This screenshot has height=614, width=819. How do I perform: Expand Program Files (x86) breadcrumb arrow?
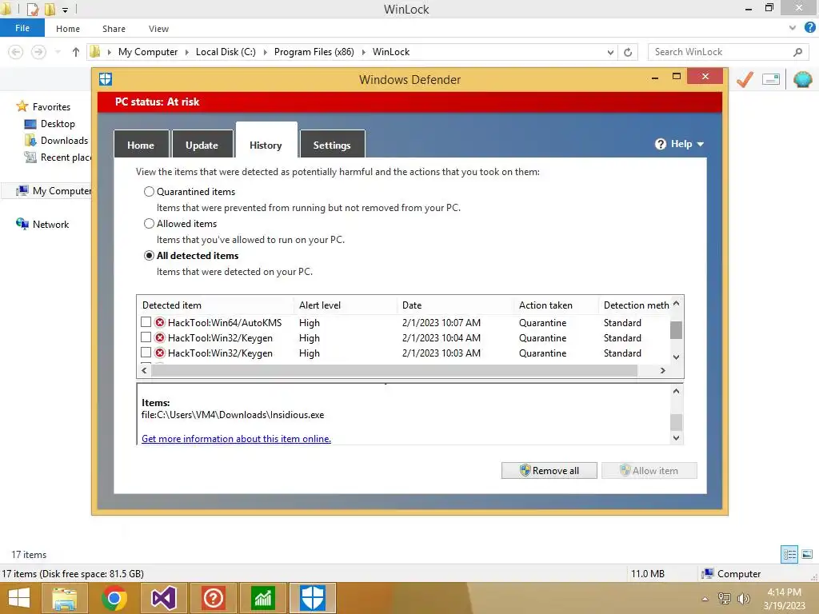click(x=364, y=52)
